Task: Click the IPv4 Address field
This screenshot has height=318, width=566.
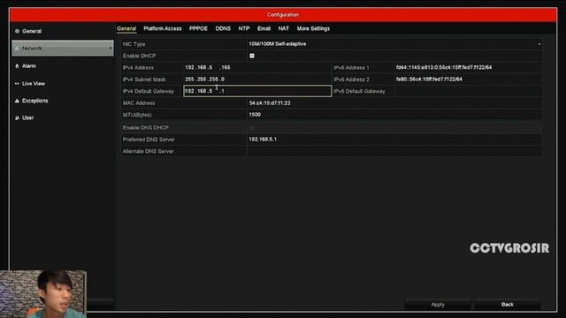Action: pos(257,67)
